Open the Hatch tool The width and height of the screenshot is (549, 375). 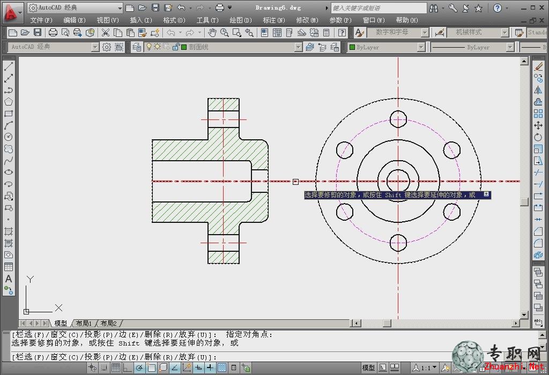pos(9,231)
